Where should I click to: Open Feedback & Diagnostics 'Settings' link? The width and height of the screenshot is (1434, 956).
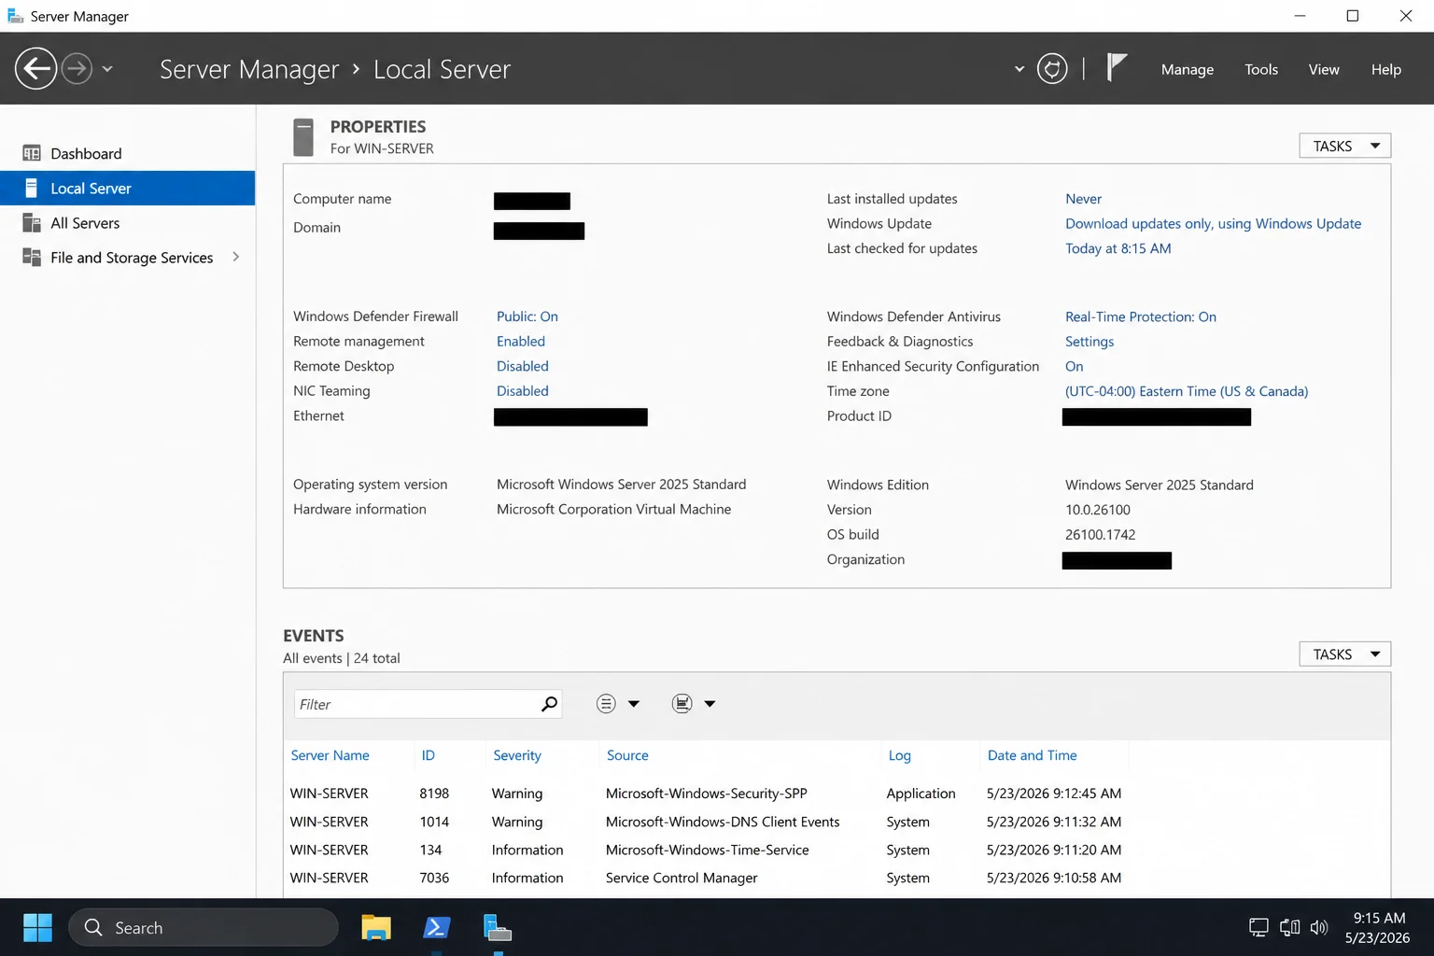tap(1090, 342)
